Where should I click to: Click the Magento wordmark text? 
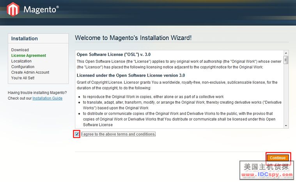coord(41,9)
